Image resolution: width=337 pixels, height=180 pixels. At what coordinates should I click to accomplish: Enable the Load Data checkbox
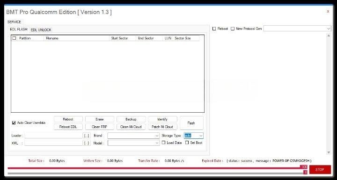click(163, 143)
